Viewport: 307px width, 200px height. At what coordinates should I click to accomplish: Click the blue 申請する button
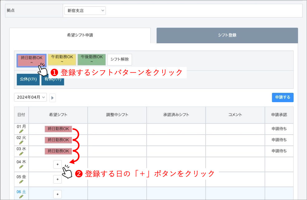[x=282, y=97]
